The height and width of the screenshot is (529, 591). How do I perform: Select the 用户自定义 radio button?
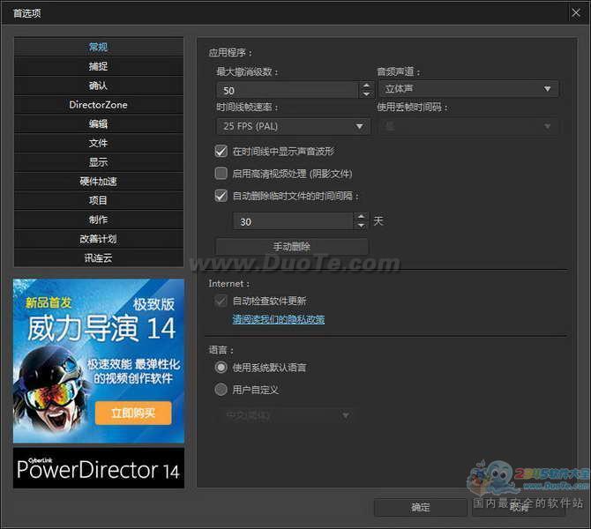(221, 389)
